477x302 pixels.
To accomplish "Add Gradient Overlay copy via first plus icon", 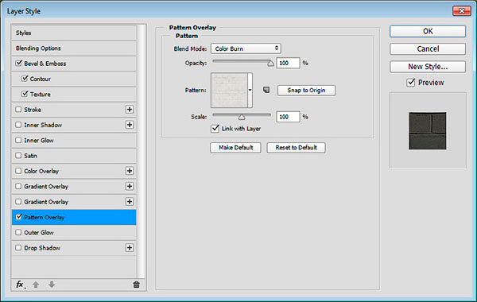I will tap(130, 186).
